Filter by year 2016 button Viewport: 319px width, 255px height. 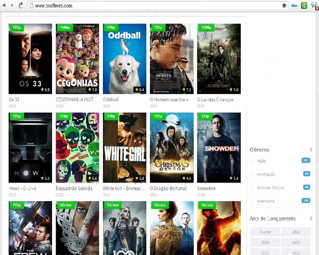point(296,232)
